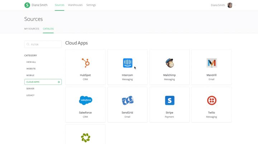Open user menu via Diana Smith avatar
This screenshot has width=258, height=144.
230,5
